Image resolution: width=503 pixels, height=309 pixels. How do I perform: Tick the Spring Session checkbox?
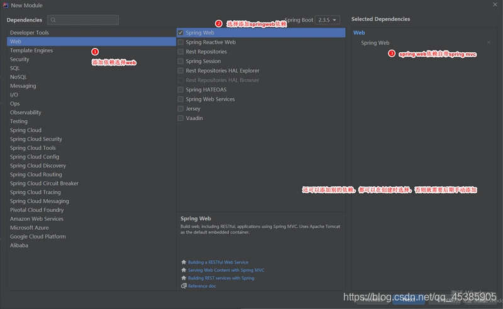point(180,61)
